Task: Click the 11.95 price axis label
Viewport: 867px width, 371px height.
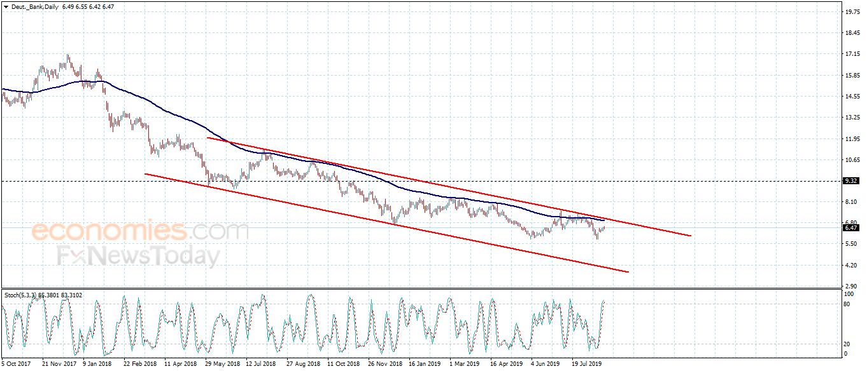Action: (853, 138)
